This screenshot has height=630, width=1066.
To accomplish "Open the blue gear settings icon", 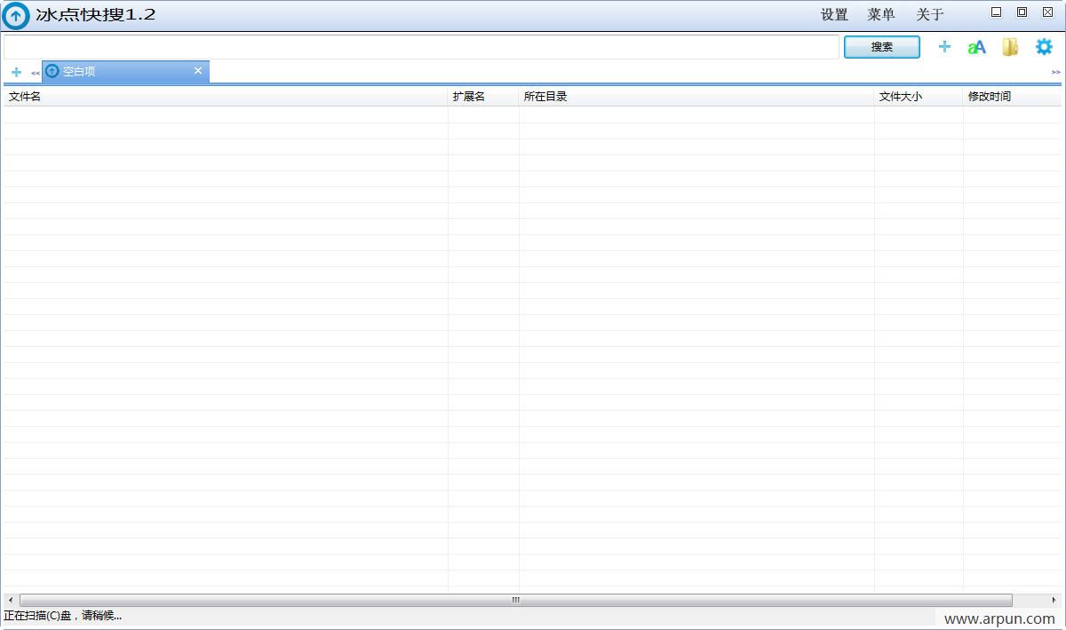I will [x=1044, y=47].
